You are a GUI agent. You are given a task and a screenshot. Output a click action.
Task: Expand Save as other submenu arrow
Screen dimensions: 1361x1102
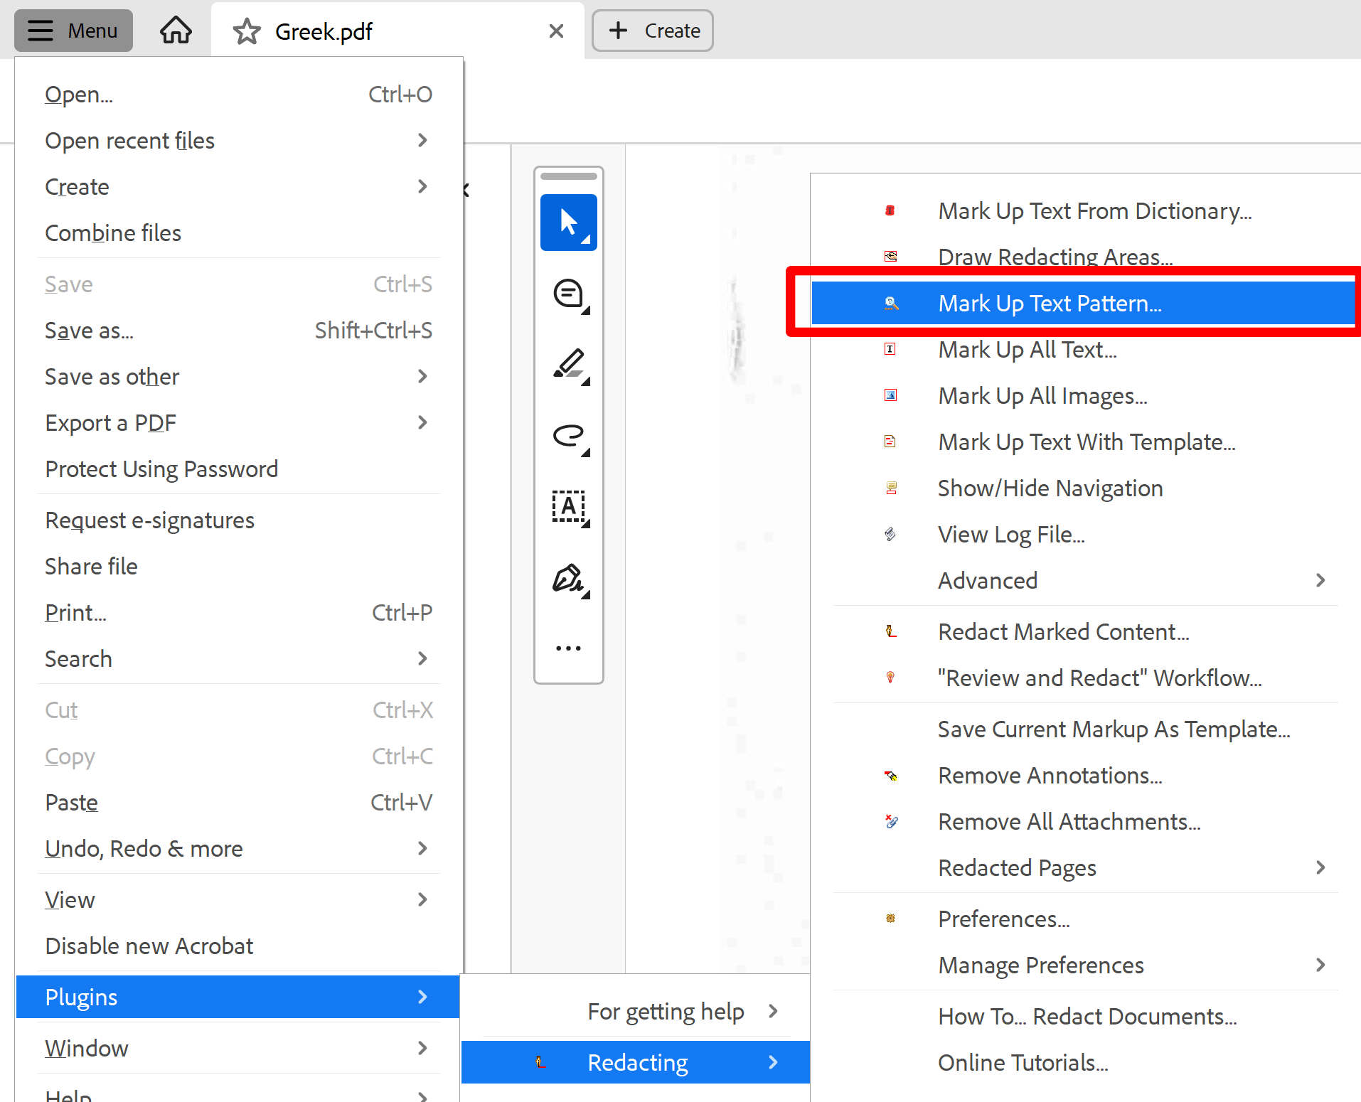click(x=422, y=376)
